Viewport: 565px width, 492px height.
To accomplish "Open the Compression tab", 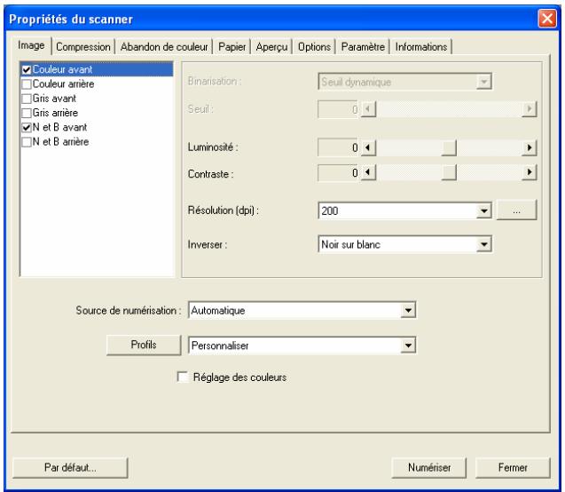I will [x=83, y=47].
